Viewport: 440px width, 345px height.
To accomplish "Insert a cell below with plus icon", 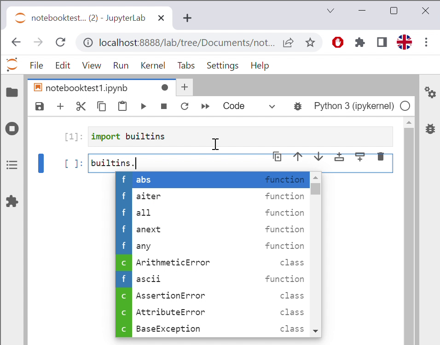I will pos(60,106).
